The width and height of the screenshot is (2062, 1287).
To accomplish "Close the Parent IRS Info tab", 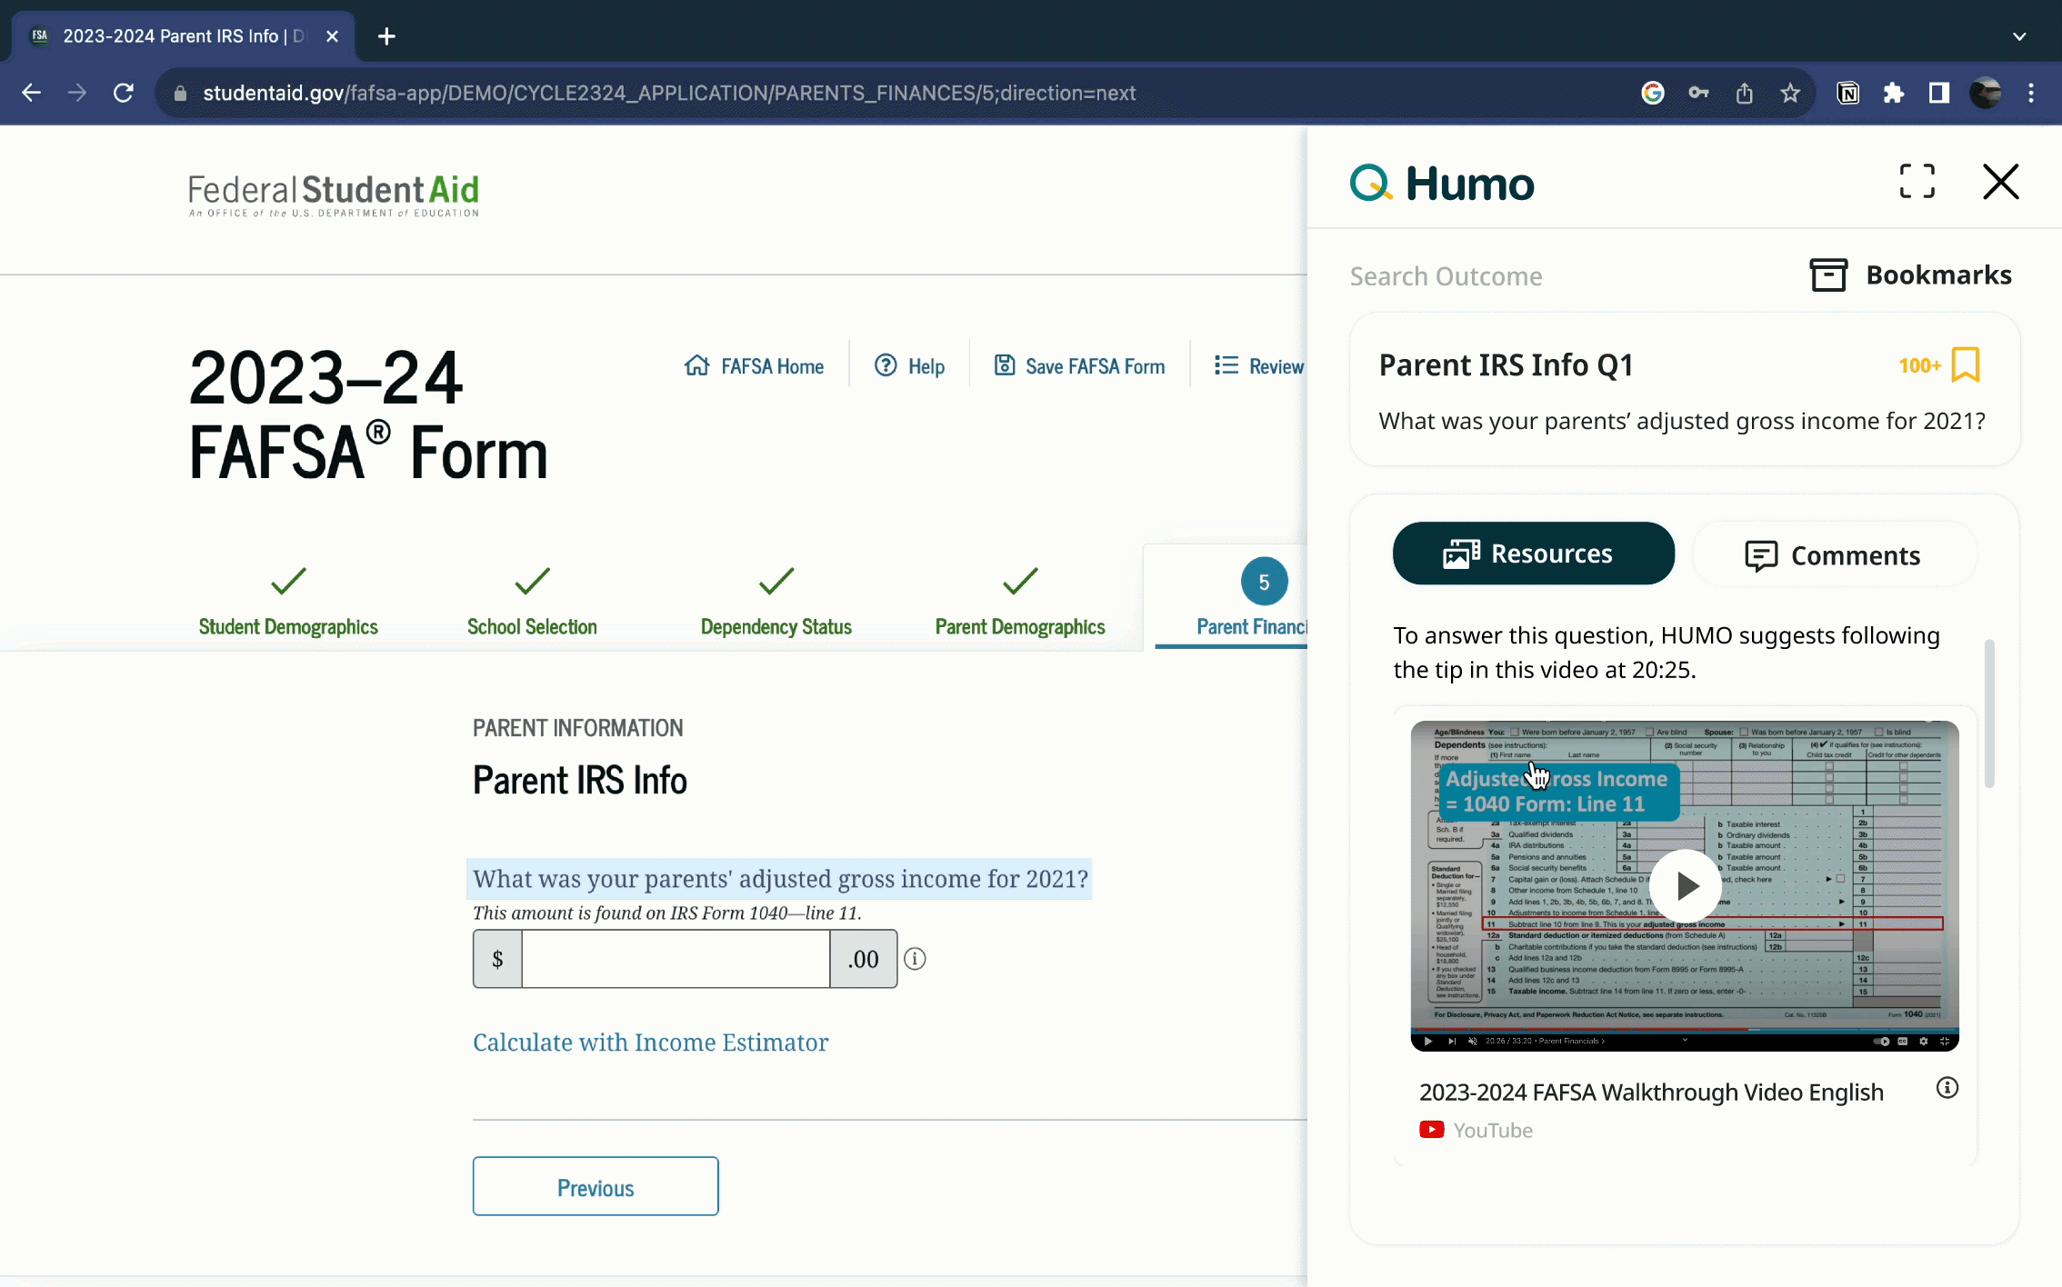I will click(x=332, y=36).
